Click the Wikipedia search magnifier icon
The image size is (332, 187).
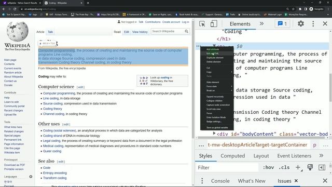point(186,31)
